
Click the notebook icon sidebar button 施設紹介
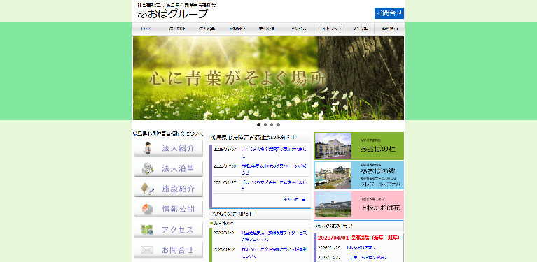tap(169, 189)
